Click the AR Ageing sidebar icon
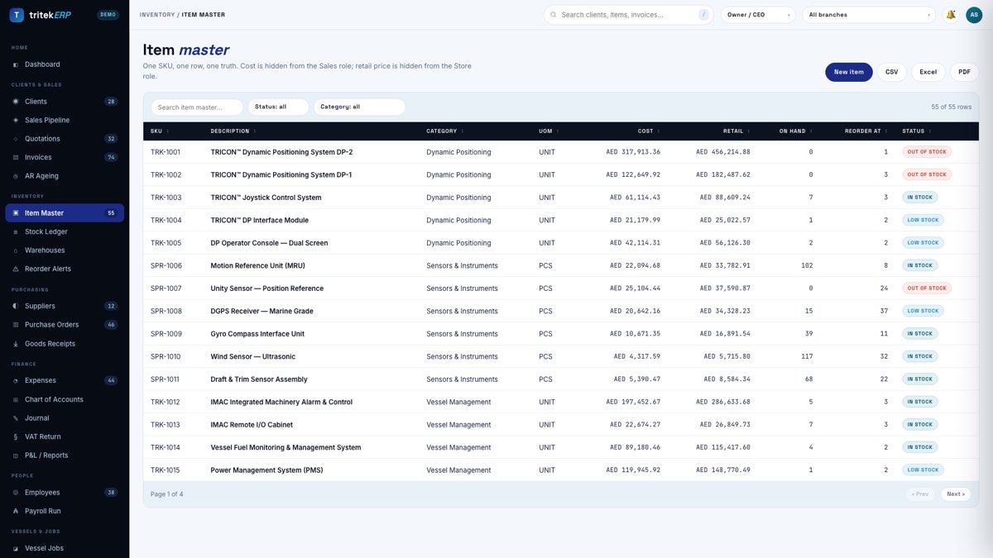 tap(16, 176)
